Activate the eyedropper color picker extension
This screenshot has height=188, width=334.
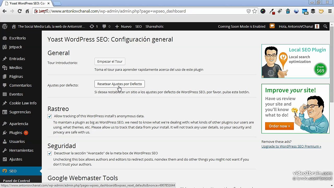click(272, 11)
